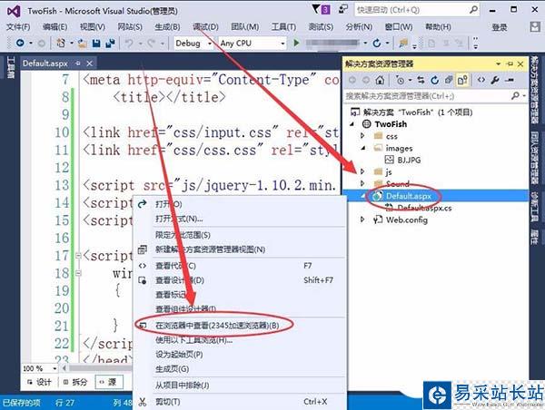This screenshot has width=545, height=410.
Task: Click 登录 to sign in
Action: coord(499,27)
